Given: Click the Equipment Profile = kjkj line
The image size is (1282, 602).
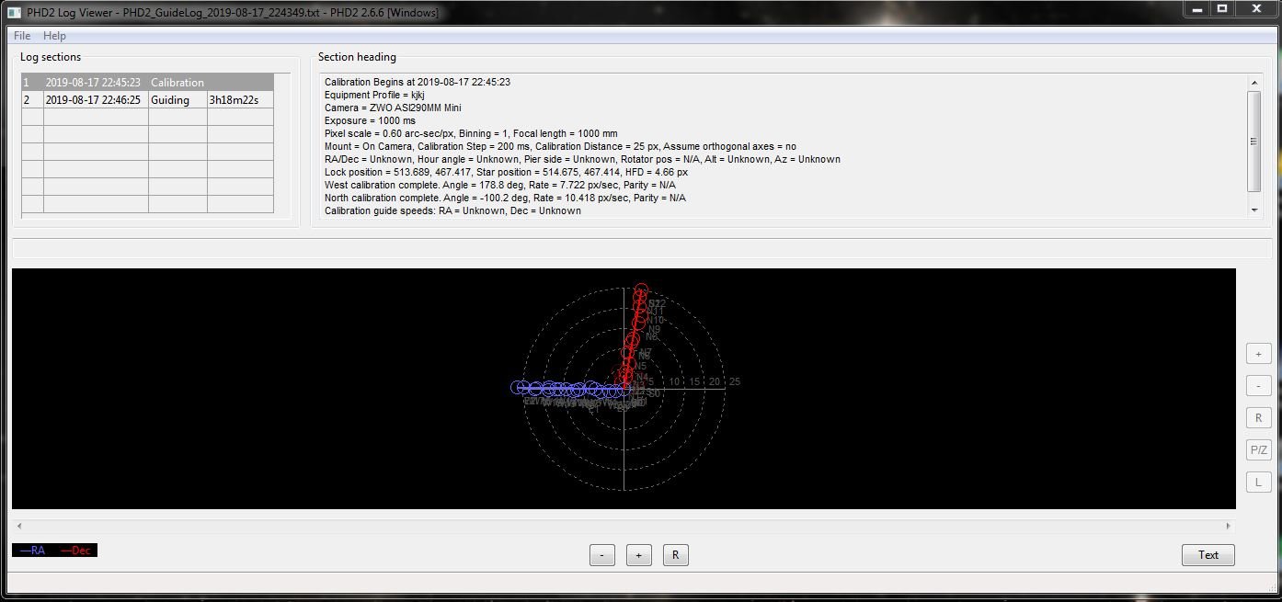Looking at the screenshot, I should [x=374, y=95].
